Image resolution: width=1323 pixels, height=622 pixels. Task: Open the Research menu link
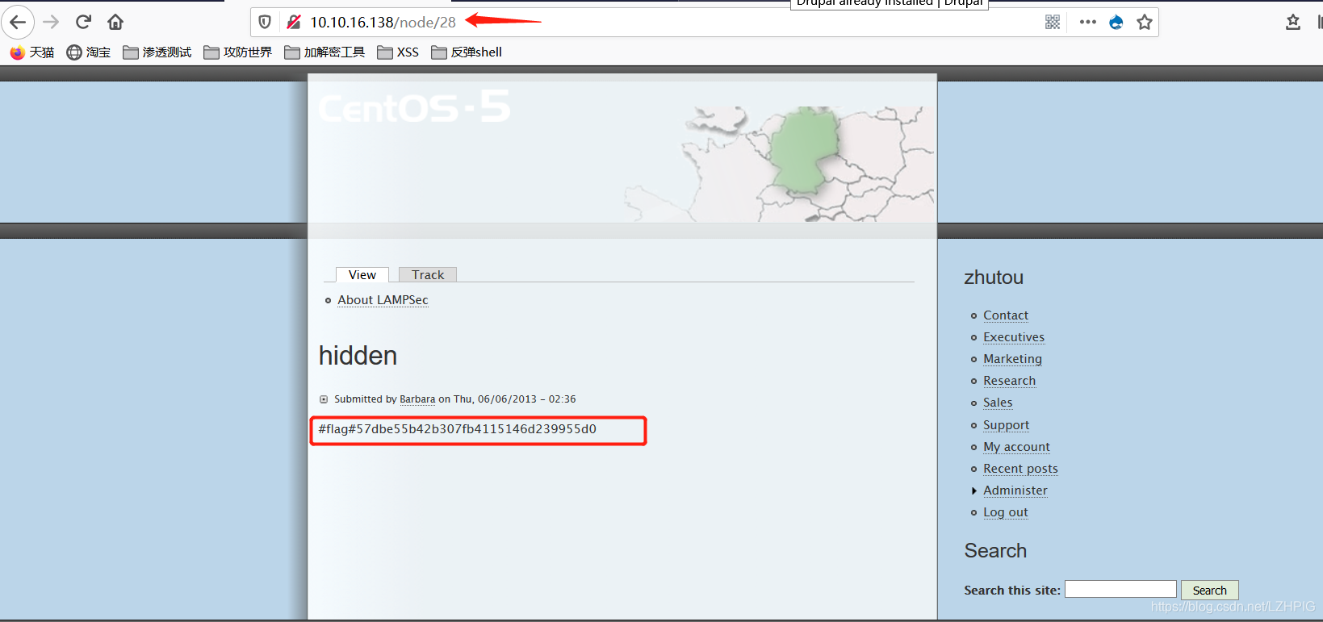1009,381
